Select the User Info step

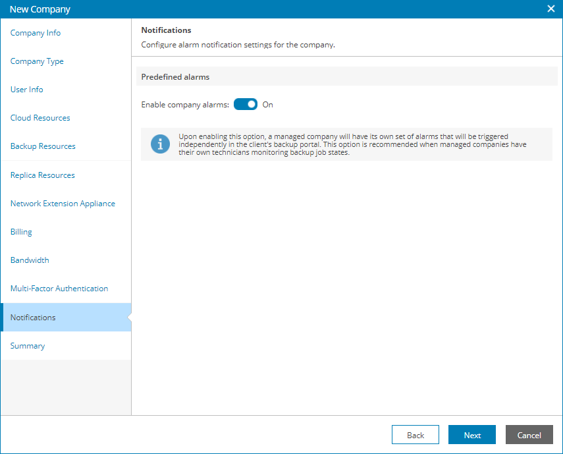coord(27,90)
